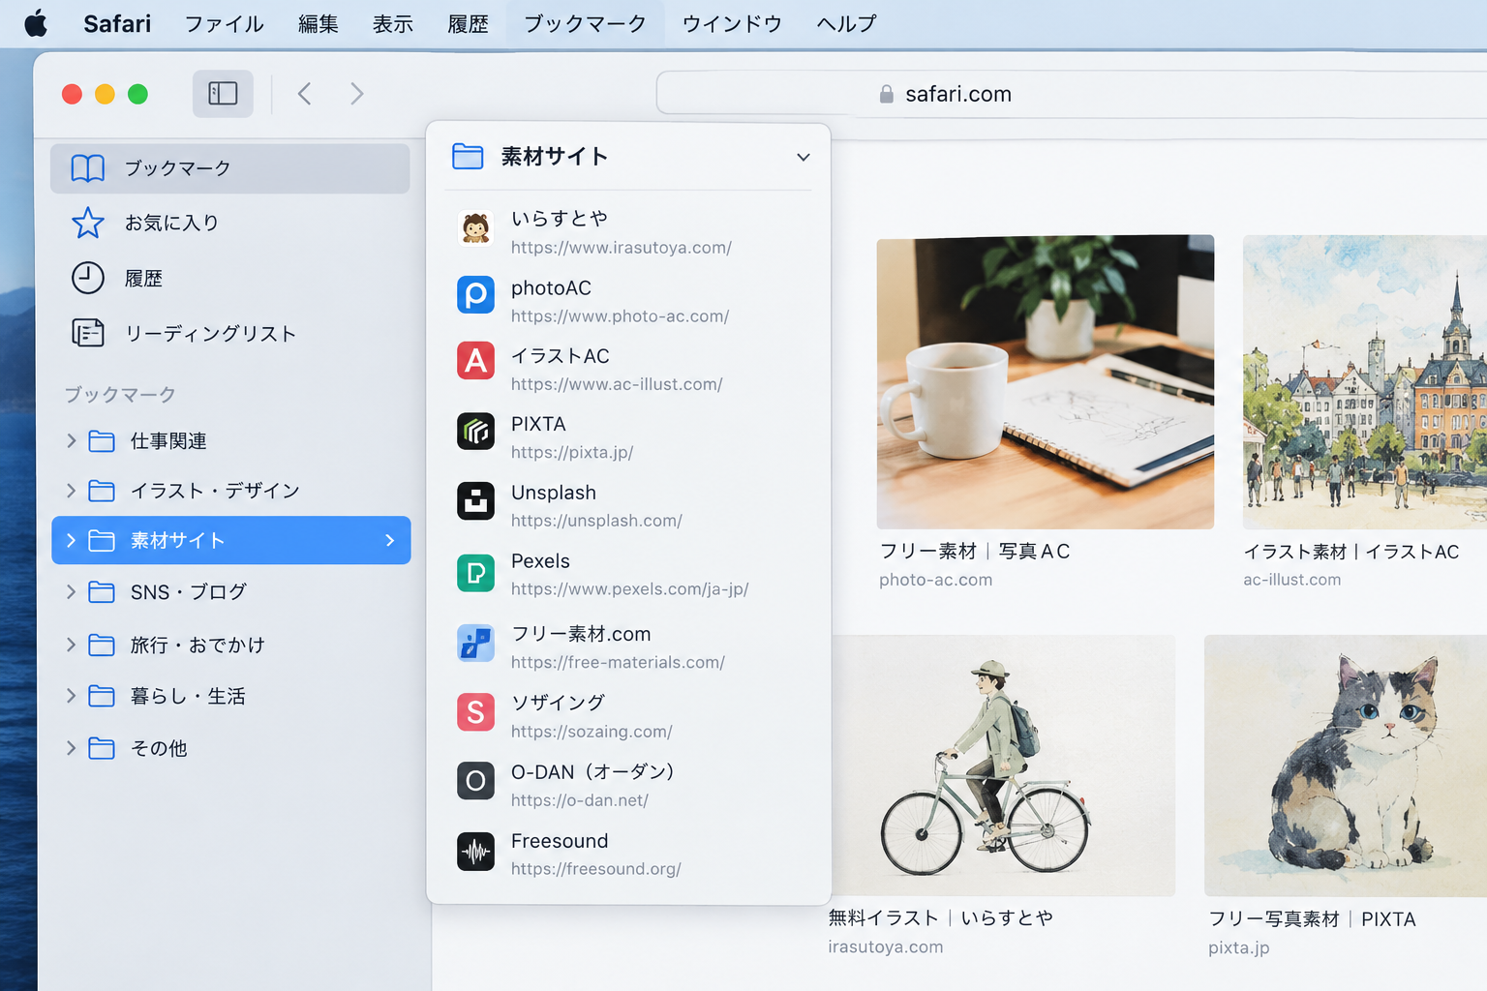Click the イラストAC red favicon icon

475,361
